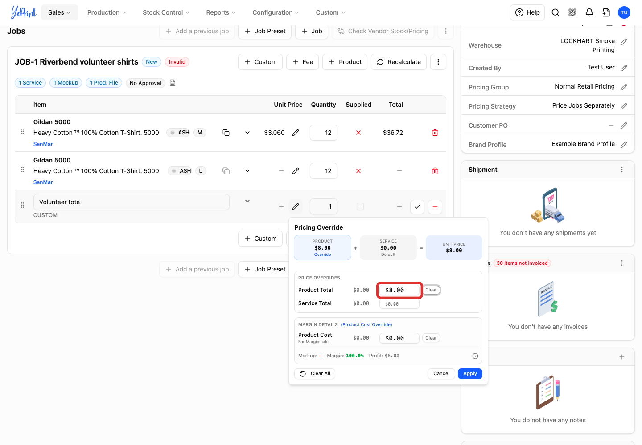Edit the Warehouse field pencil icon
Viewport: 642px width, 445px height.
point(624,42)
